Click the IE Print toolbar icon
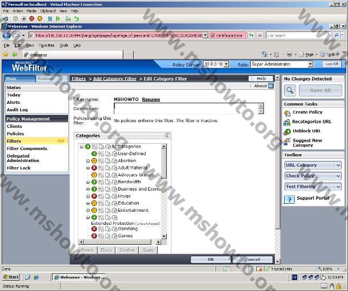This screenshot has width=348, height=291. (289, 54)
